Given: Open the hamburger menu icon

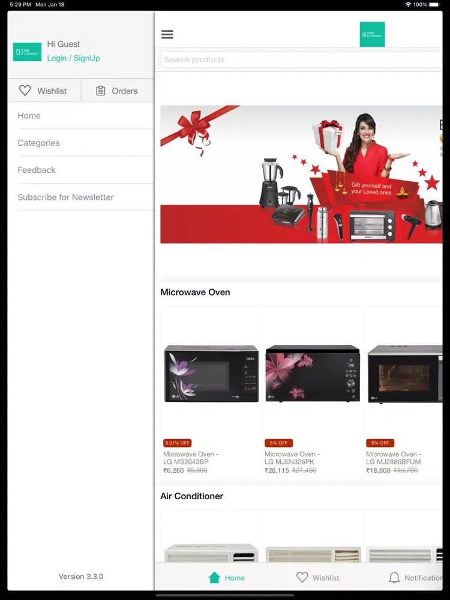Looking at the screenshot, I should pos(167,34).
